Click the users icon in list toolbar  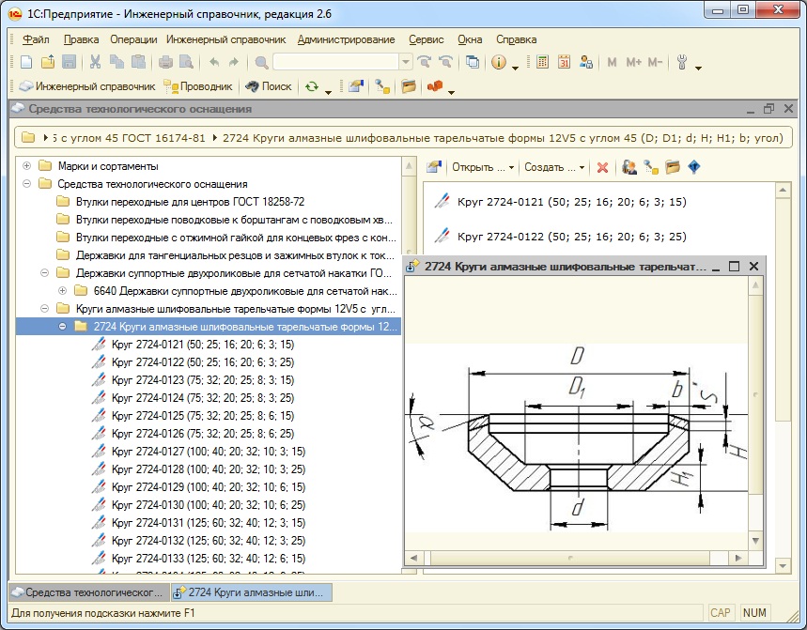pyautogui.click(x=629, y=167)
